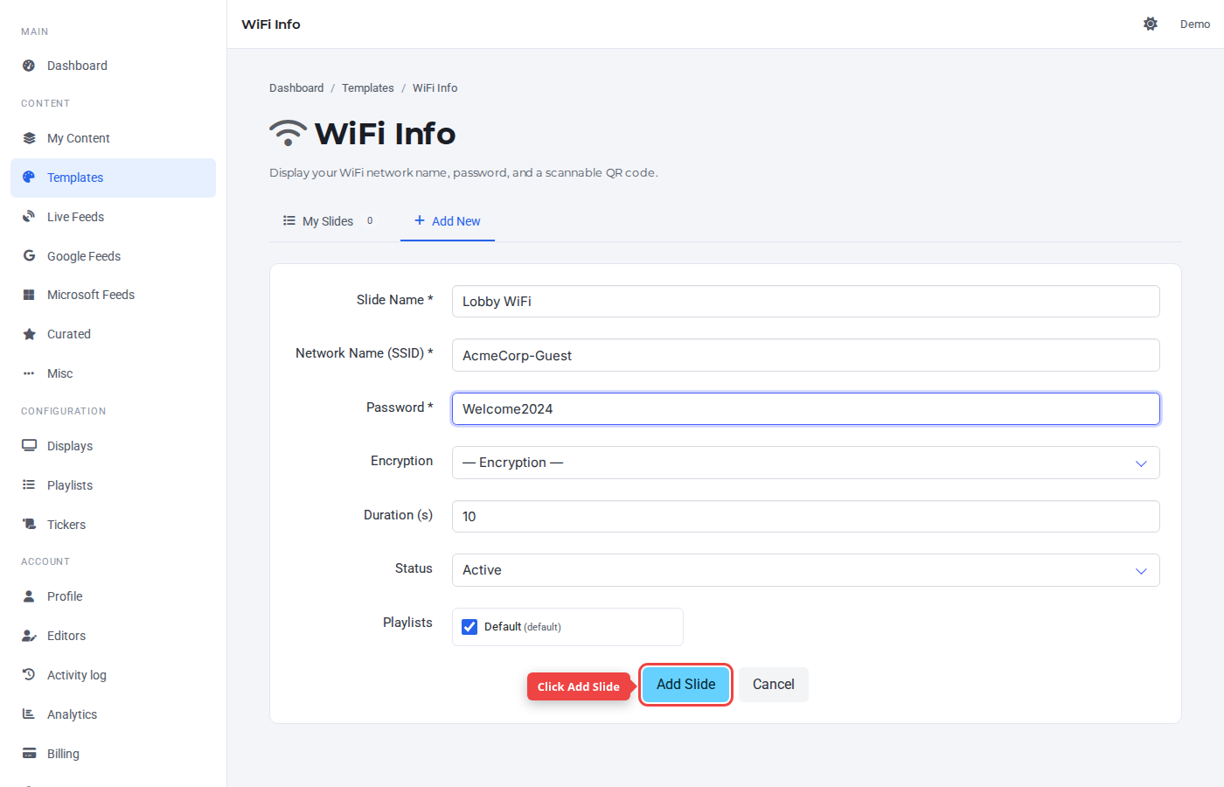Viewport: 1224px width, 787px height.
Task: Open Google Feeds in sidebar
Action: pyautogui.click(x=113, y=256)
